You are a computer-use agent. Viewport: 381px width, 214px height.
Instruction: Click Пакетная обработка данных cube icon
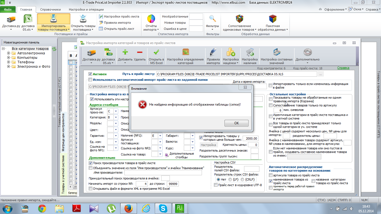coord(273,19)
